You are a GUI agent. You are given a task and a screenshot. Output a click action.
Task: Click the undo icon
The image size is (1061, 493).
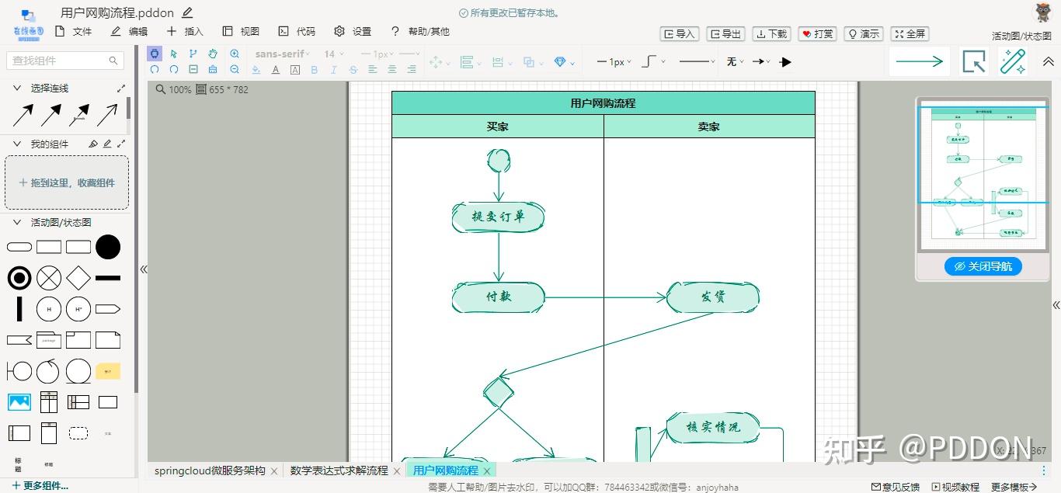155,69
